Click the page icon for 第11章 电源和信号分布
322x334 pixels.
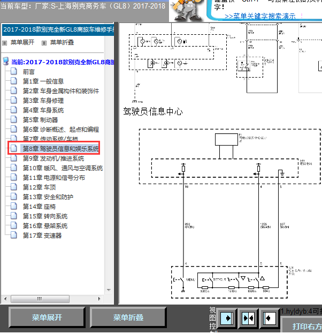coord(14,177)
